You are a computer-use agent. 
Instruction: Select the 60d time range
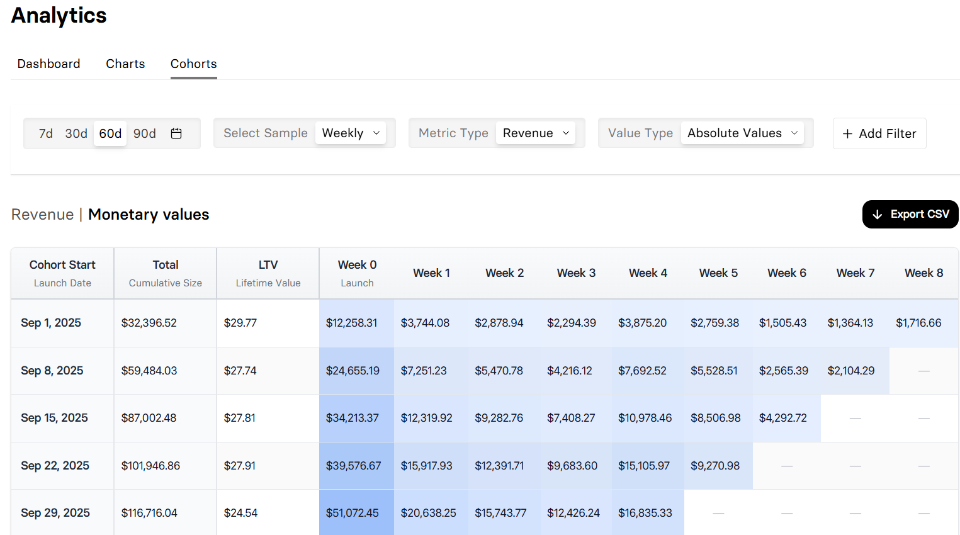pyautogui.click(x=110, y=133)
